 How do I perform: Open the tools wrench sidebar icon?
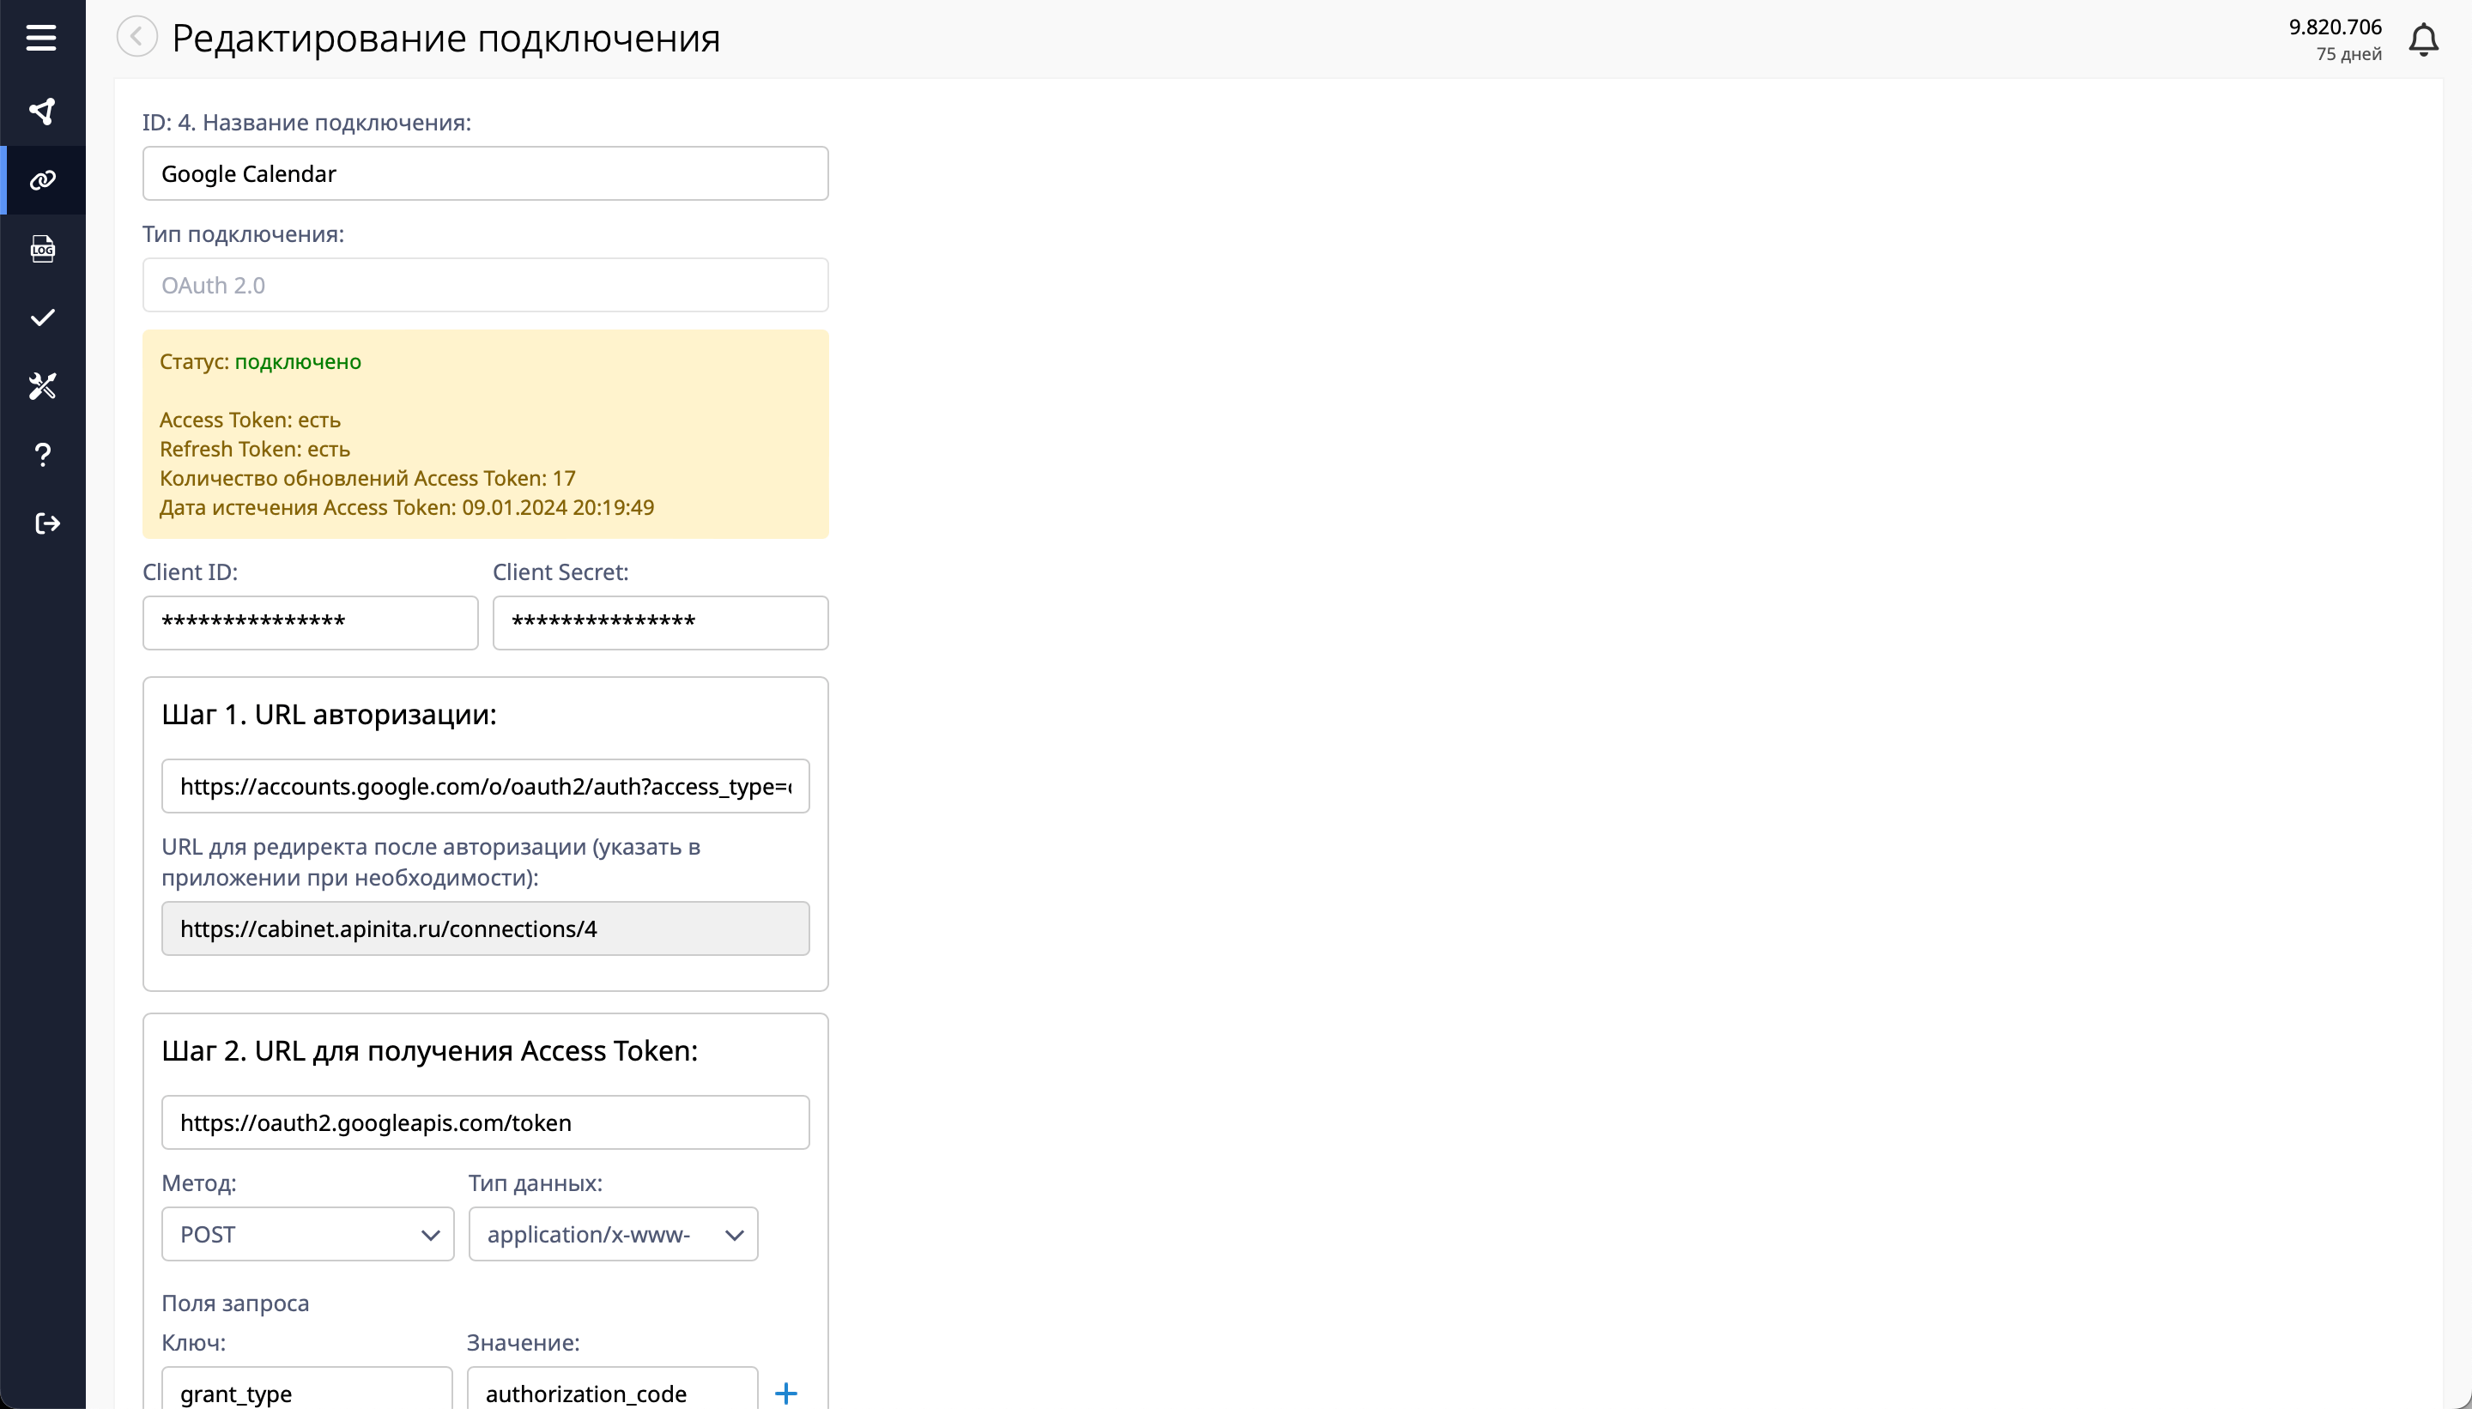tap(43, 386)
